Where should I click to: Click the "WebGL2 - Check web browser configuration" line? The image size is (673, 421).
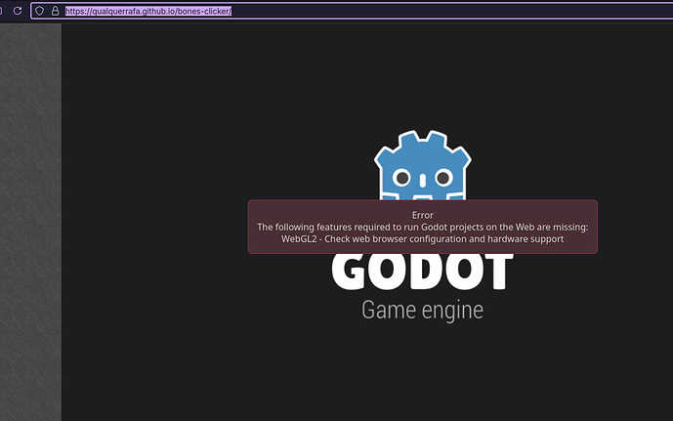pyautogui.click(x=423, y=239)
